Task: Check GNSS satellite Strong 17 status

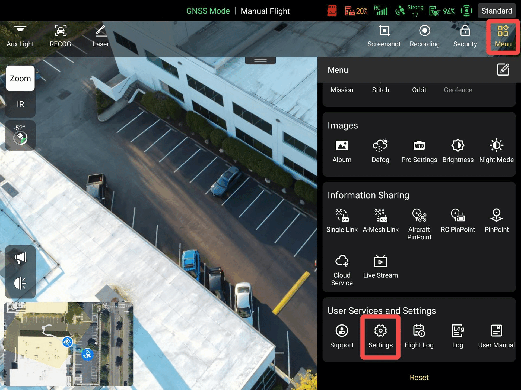Action: [409, 11]
